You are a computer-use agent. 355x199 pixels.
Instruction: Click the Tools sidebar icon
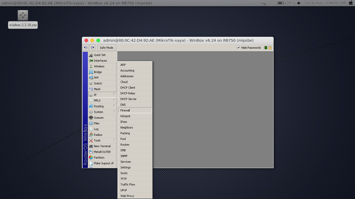[x=91, y=140]
